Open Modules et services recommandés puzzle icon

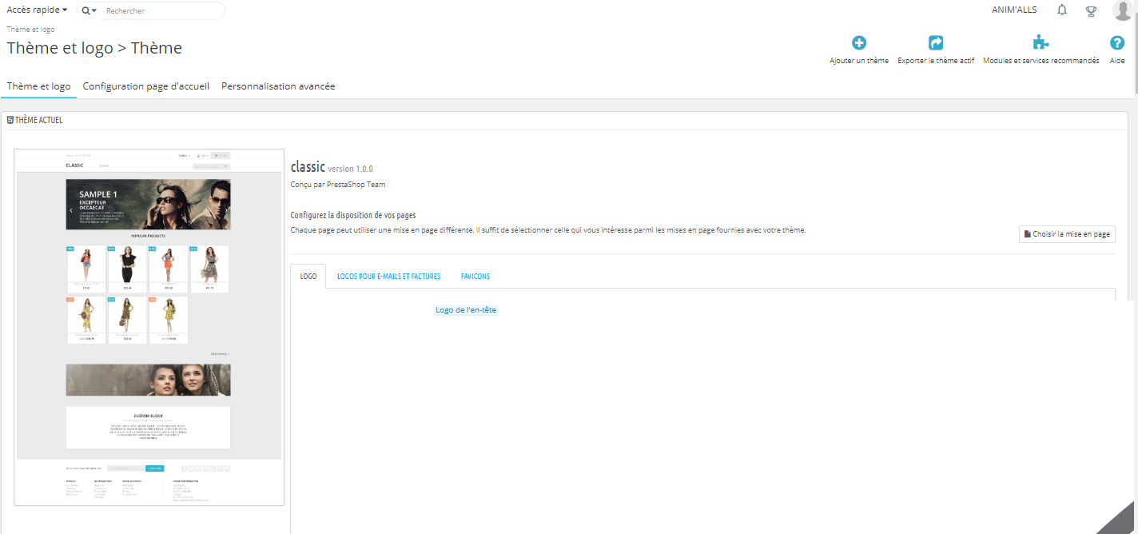pyautogui.click(x=1041, y=43)
